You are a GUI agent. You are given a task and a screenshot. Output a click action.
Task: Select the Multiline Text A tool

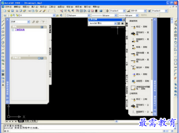[3, 85]
